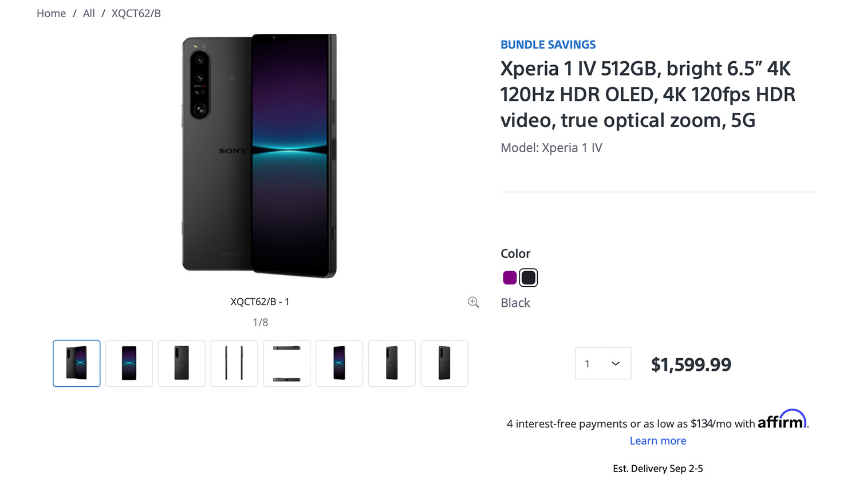Click the magnifier zoom-in icon under the image
Viewport: 859px width, 483px height.
click(473, 302)
